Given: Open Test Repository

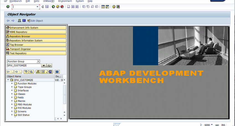Looking at the screenshot, I should [36, 53].
